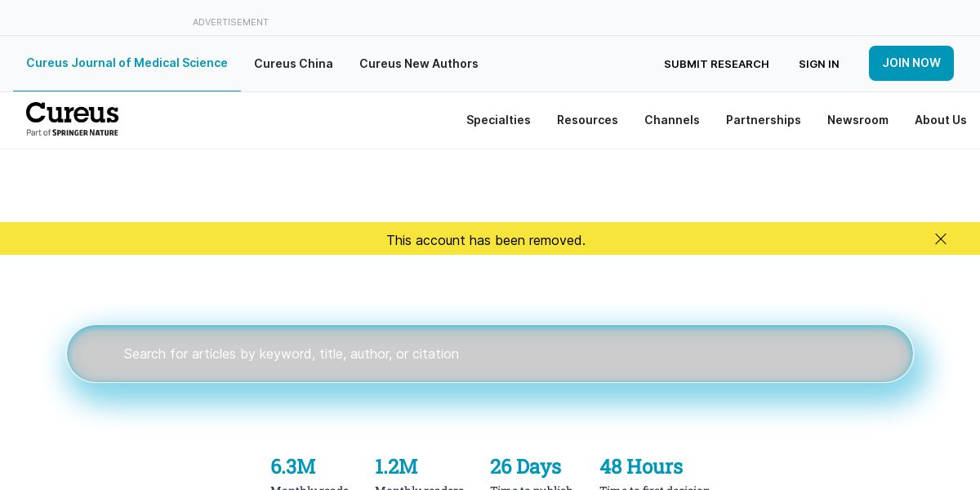Click 'This account has been removed.' message

pyautogui.click(x=486, y=240)
